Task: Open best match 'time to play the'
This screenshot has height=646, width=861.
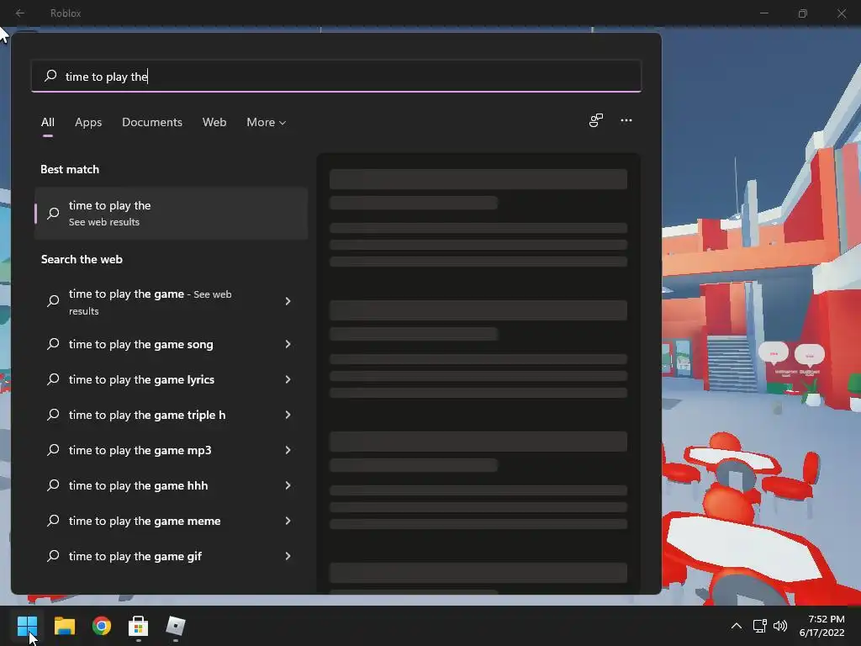Action: (x=172, y=213)
